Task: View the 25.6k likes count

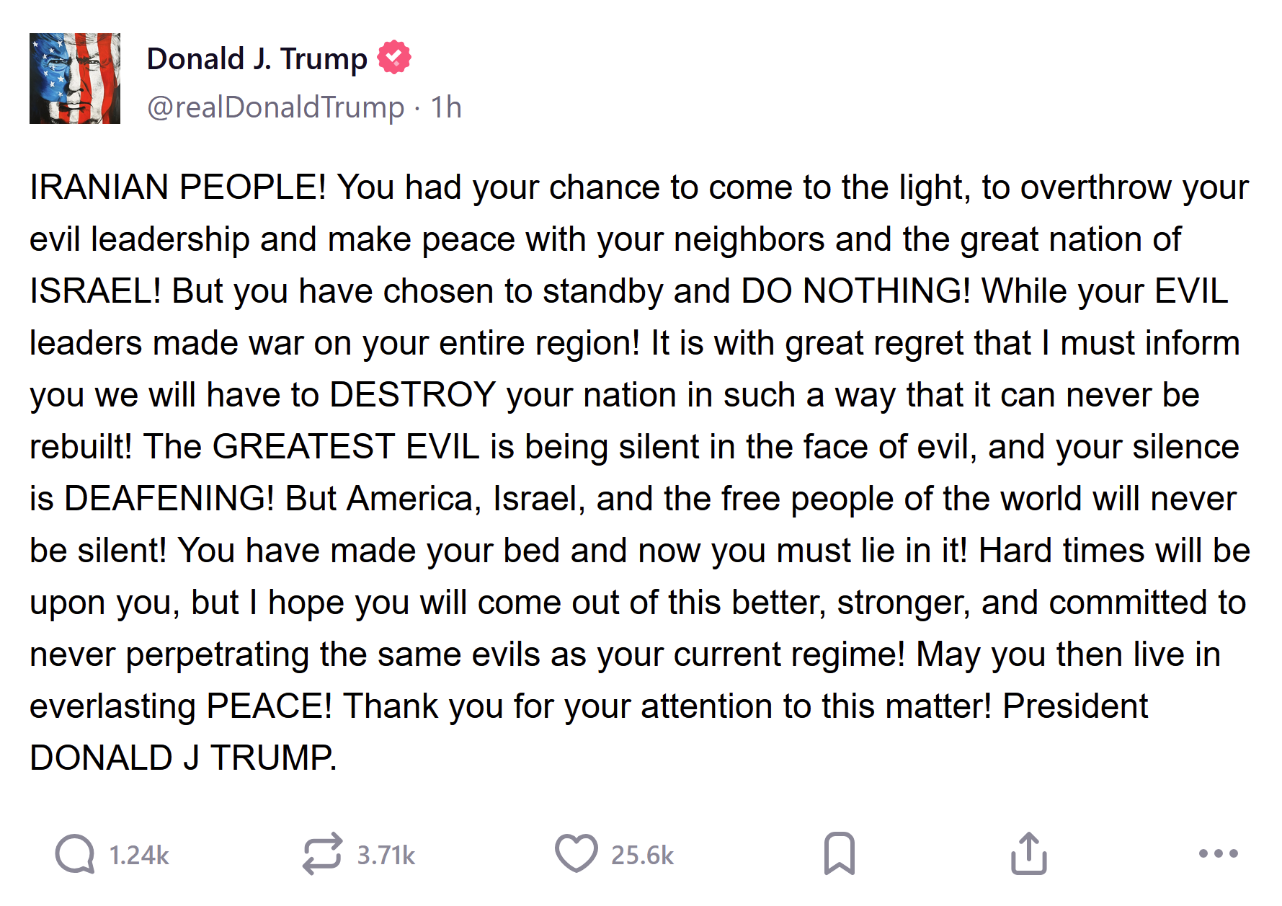Action: (x=642, y=856)
